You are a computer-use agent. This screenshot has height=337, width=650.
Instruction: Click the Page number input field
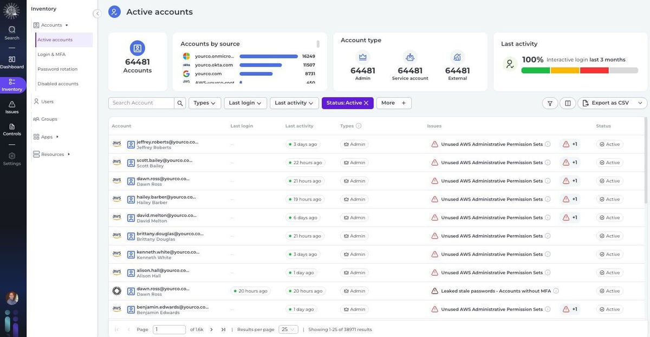(x=169, y=329)
